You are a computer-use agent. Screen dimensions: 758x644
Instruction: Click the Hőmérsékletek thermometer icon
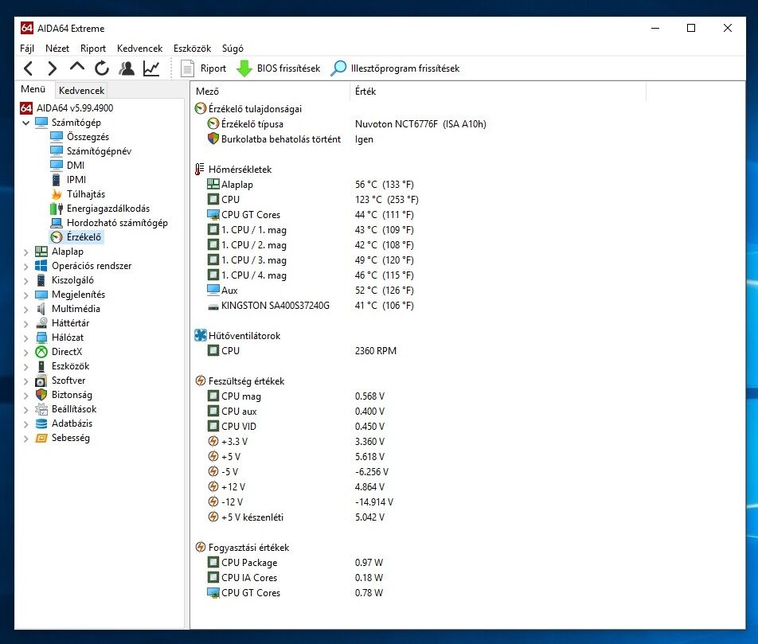click(200, 170)
